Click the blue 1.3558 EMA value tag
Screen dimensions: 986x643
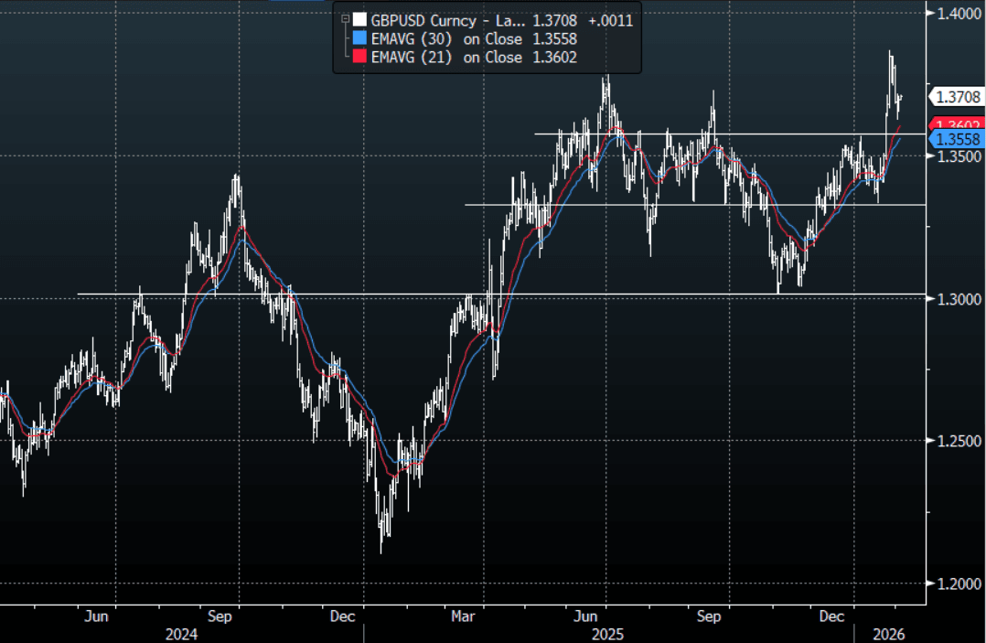[x=958, y=139]
